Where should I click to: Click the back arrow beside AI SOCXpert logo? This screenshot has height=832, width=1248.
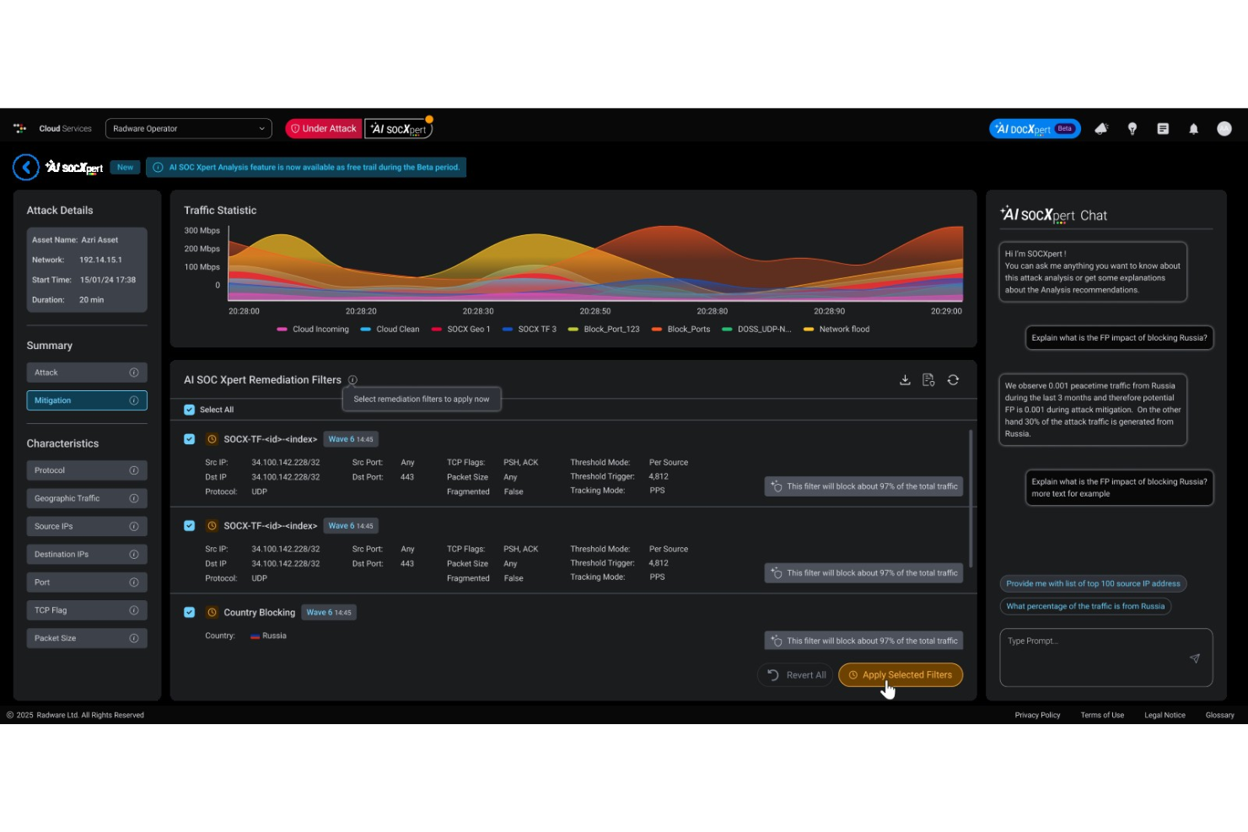pyautogui.click(x=26, y=167)
